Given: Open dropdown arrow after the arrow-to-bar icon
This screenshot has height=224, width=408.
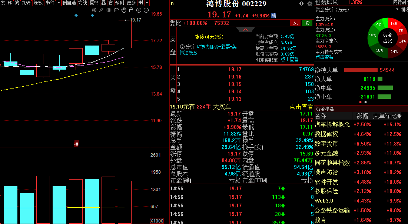Looking at the screenshot, I should pyautogui.click(x=147, y=3).
